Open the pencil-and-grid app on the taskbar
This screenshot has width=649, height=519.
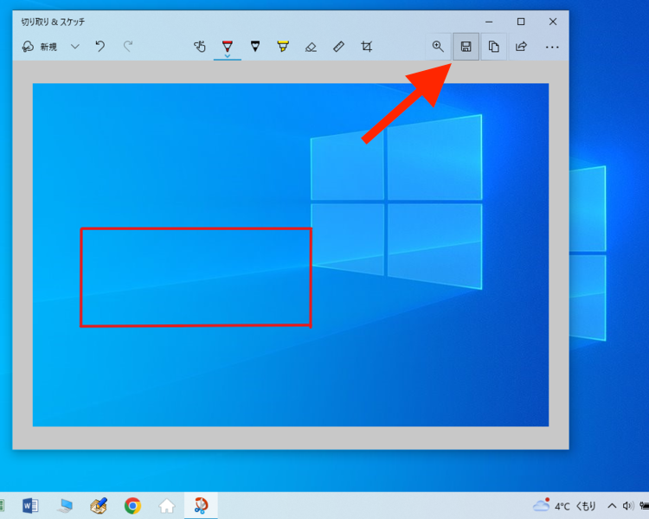click(99, 506)
